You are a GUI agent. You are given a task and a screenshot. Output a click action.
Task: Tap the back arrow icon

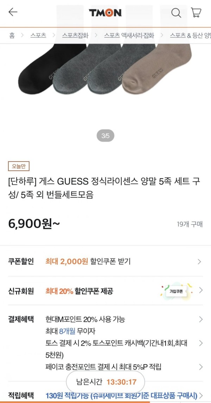pyautogui.click(x=13, y=12)
